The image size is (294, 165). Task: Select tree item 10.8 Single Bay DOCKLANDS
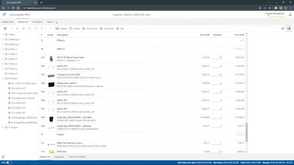tap(23, 118)
